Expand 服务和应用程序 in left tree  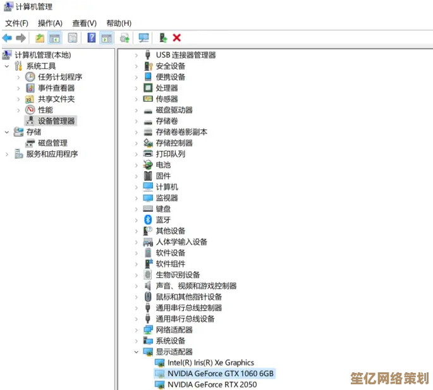click(x=7, y=154)
